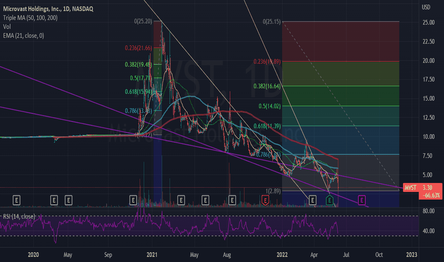Image resolution: width=444 pixels, height=262 pixels.
Task: Click the 0.618(15.94) Fibonacci label
Action: (139, 91)
